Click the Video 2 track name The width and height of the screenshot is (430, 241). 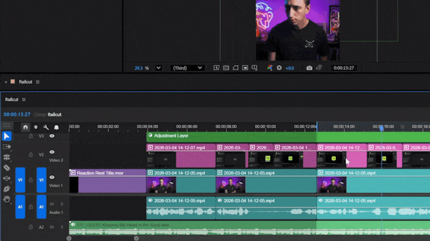(x=56, y=160)
